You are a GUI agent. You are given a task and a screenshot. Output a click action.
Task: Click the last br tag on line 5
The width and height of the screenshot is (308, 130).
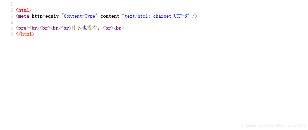(118, 28)
